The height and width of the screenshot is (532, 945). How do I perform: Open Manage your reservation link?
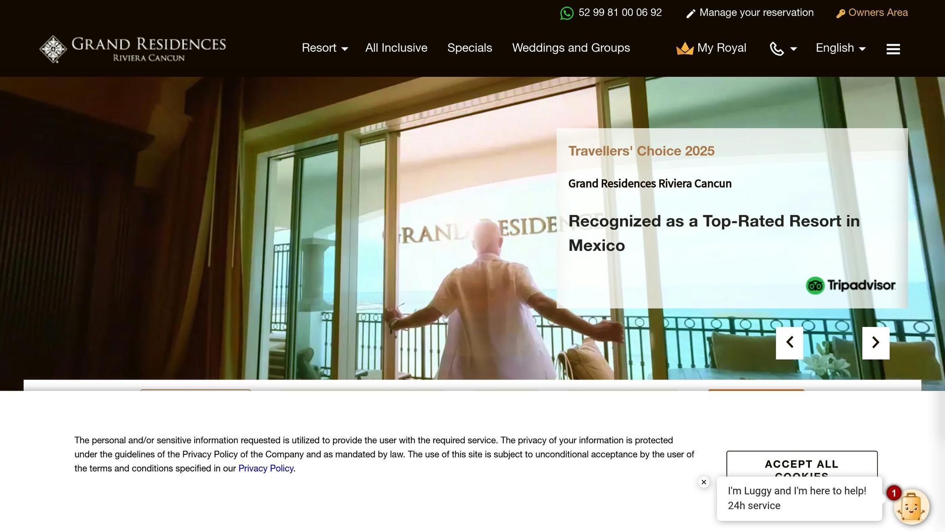coord(756,12)
